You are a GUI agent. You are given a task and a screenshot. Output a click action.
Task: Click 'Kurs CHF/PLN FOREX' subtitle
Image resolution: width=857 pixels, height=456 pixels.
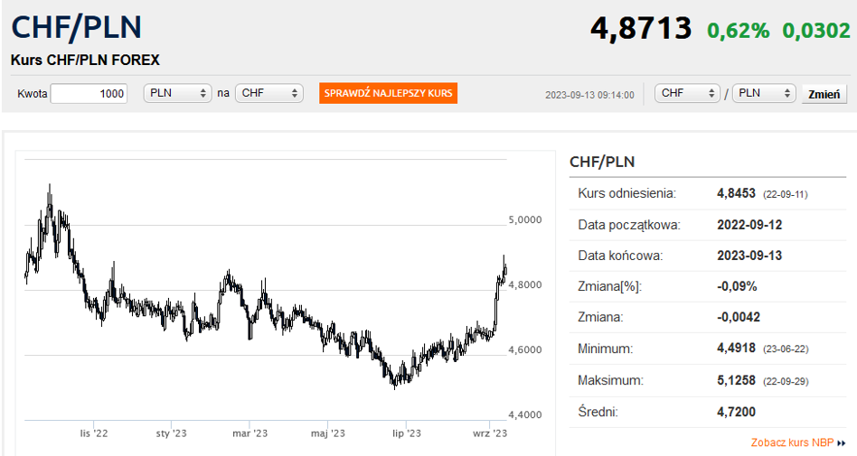(x=85, y=60)
